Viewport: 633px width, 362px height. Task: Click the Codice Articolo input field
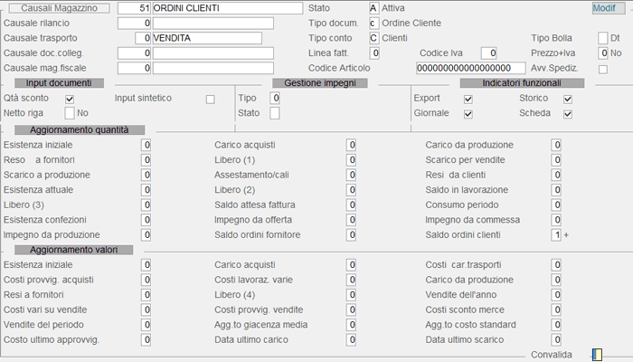point(470,69)
